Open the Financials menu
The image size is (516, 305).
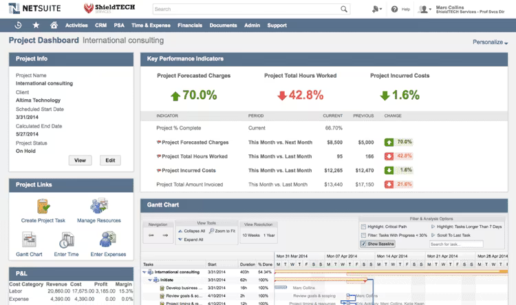190,25
